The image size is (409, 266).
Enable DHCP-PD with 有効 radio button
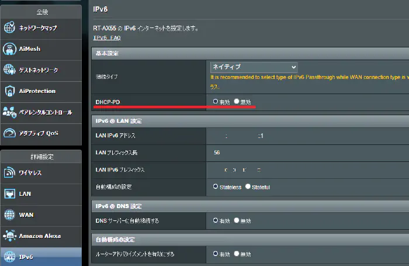click(216, 102)
